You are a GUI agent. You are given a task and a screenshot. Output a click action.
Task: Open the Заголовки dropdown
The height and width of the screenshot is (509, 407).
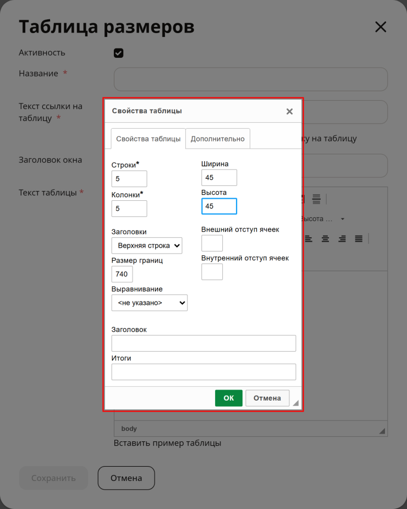pos(147,245)
